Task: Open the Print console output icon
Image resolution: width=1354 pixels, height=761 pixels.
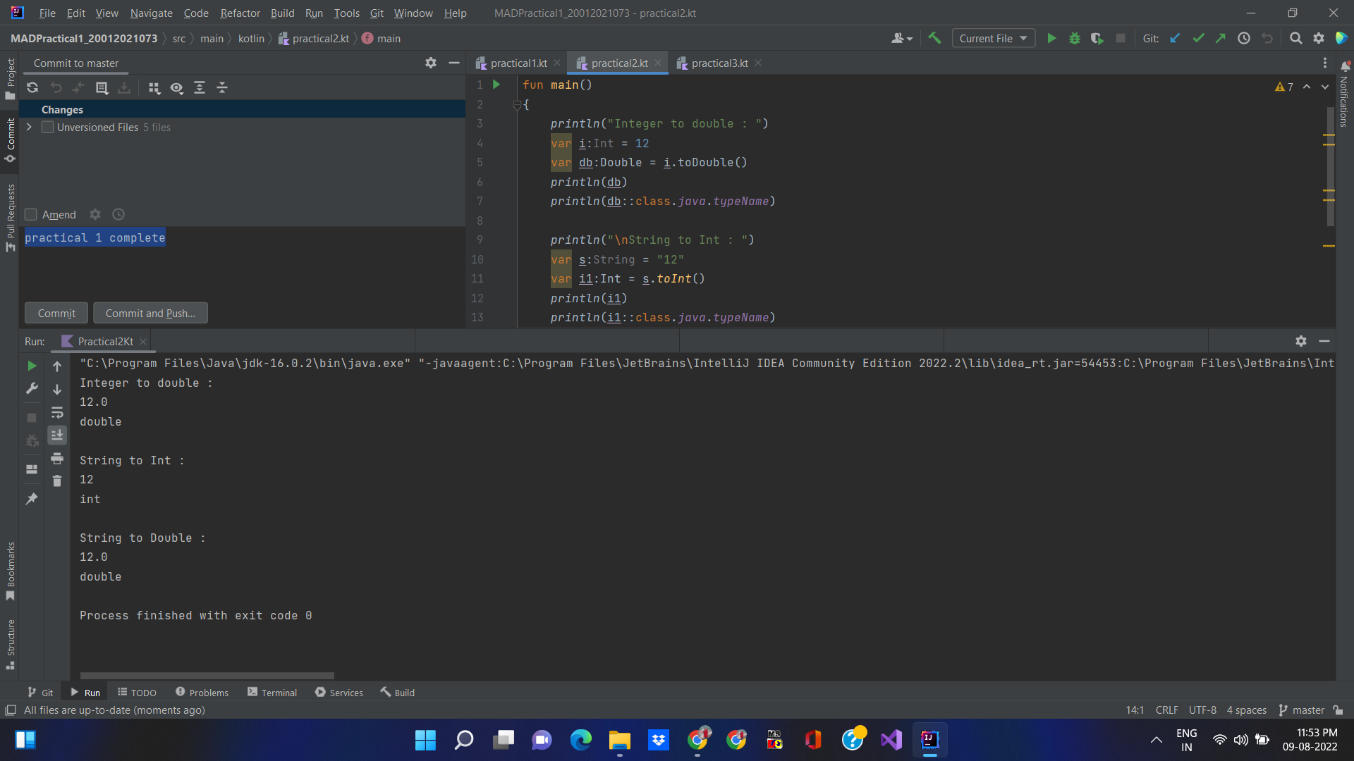Action: point(57,459)
